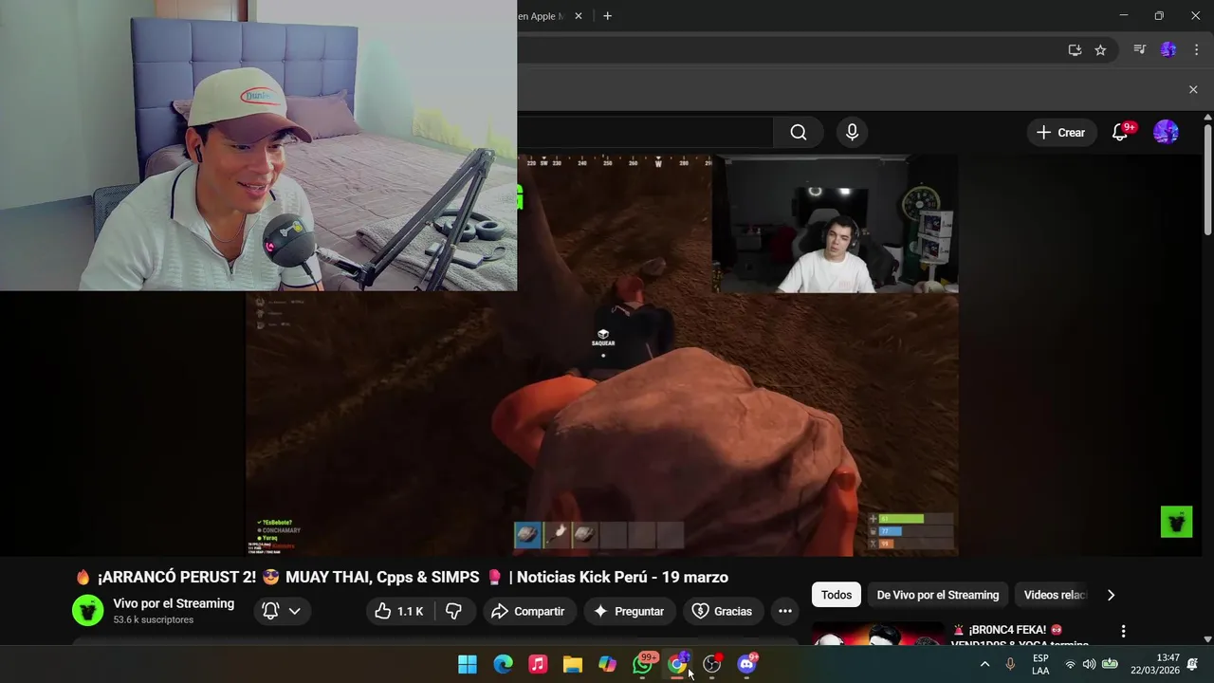The image size is (1214, 683).
Task: Click the YouTube page vertical scrollbar
Action: (1207, 178)
